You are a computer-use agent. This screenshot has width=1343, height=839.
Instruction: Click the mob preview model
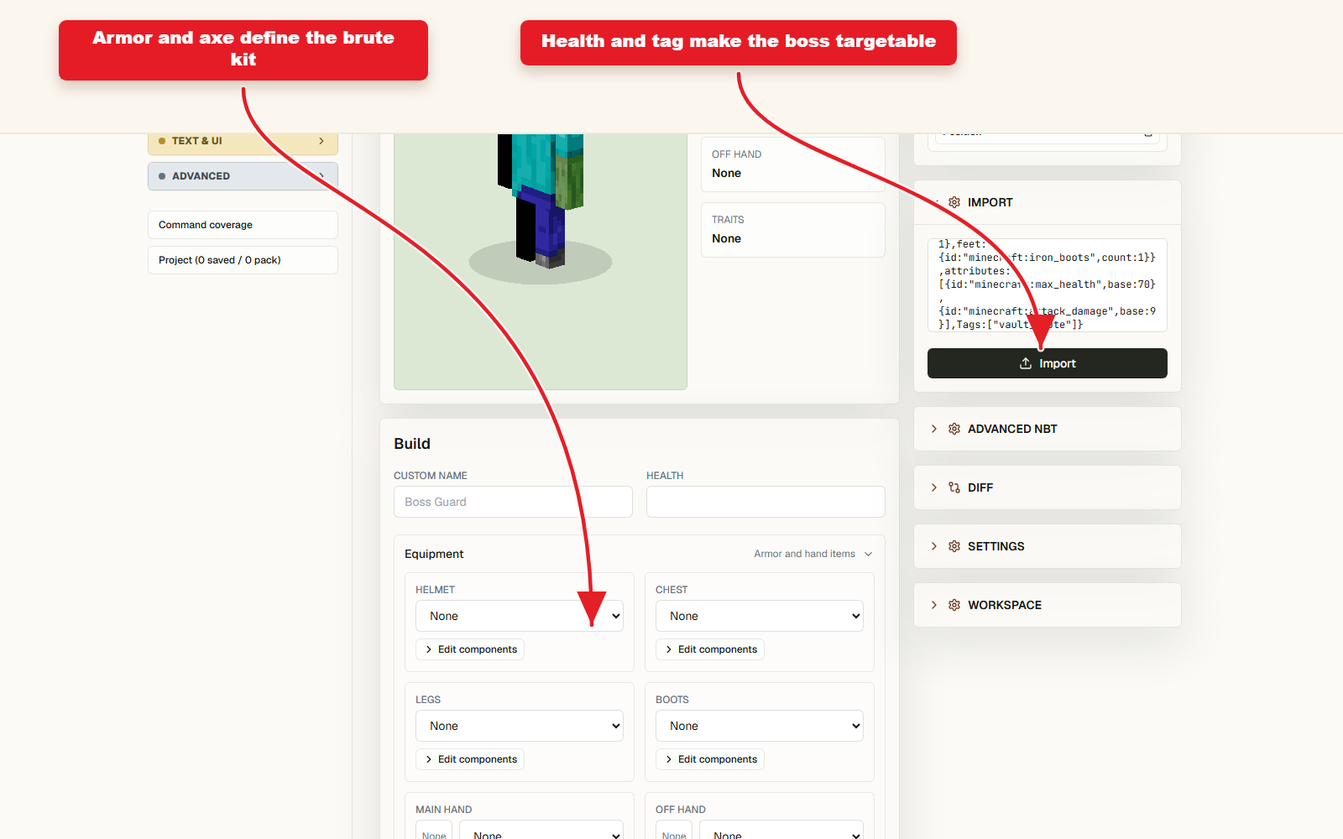[541, 201]
